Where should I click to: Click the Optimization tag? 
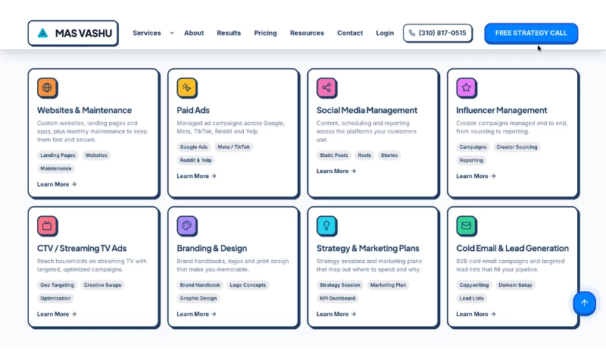[x=55, y=298]
